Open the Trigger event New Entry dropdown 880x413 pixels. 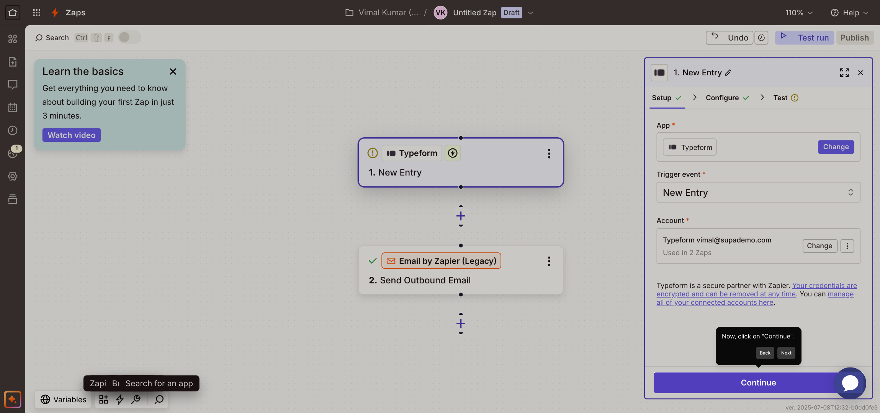pos(758,192)
